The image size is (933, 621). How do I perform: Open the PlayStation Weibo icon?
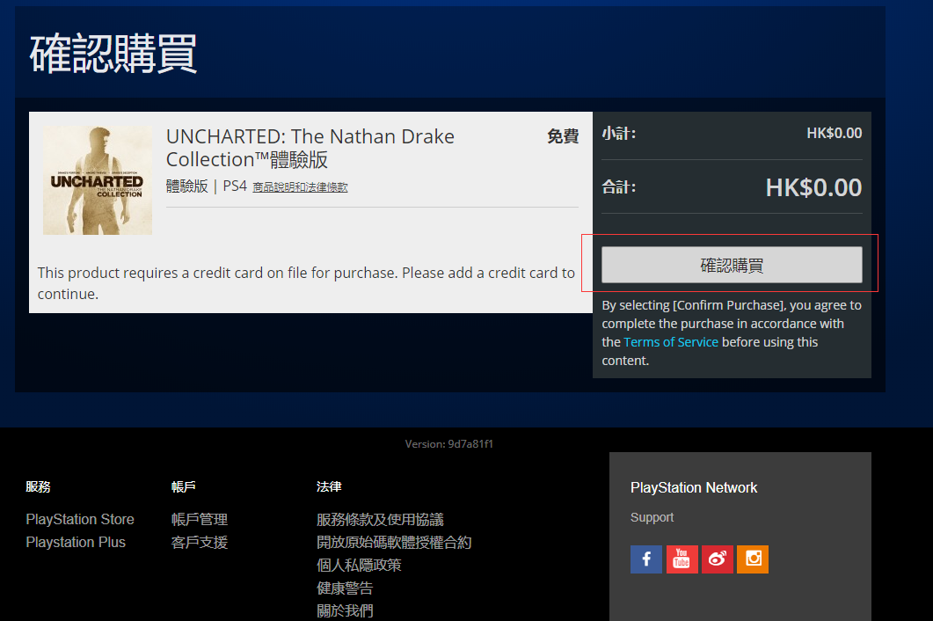pos(717,559)
